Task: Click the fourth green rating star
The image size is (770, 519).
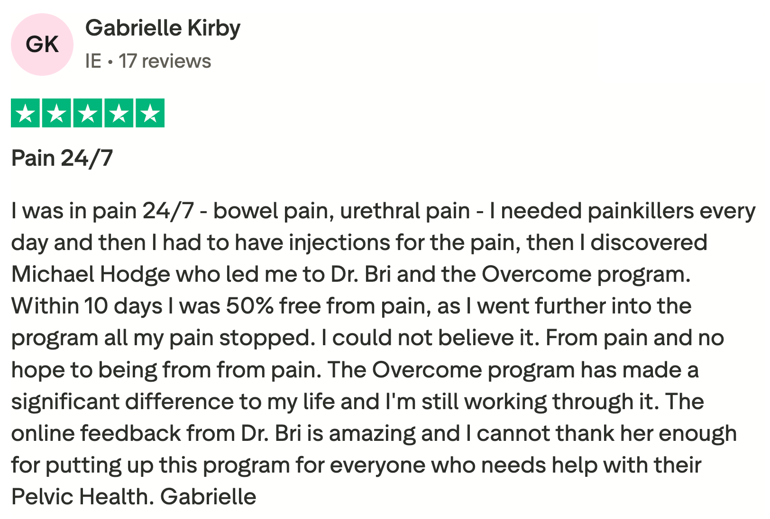Action: coord(119,113)
